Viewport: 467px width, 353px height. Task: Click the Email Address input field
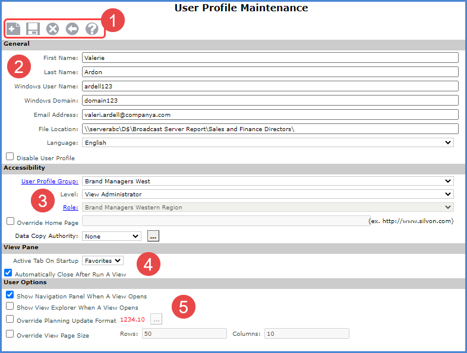(270, 115)
